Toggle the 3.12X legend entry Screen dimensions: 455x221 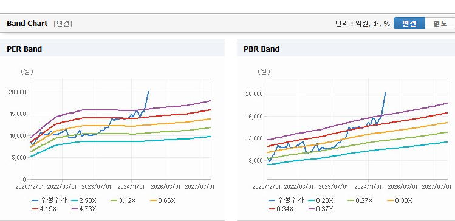pos(123,200)
